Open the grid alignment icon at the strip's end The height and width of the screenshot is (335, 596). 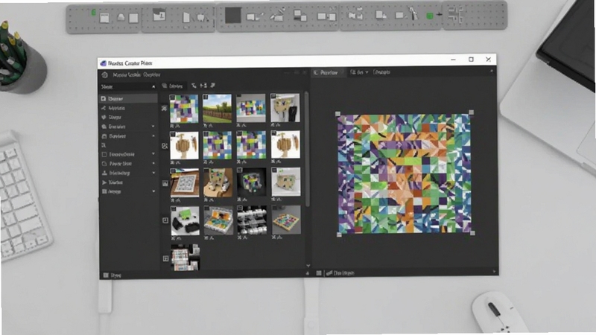pos(455,15)
